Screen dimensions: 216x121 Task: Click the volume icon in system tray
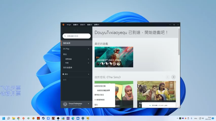tap(203, 118)
